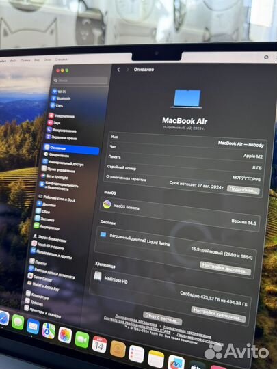Open Touch ID и пароль settings
277x369 pixels.
[48, 245]
